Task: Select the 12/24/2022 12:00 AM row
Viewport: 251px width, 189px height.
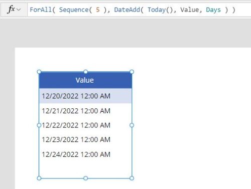Action: 85,154
